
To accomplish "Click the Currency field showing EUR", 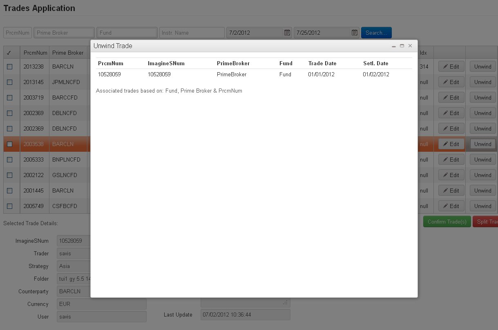I will (x=101, y=304).
